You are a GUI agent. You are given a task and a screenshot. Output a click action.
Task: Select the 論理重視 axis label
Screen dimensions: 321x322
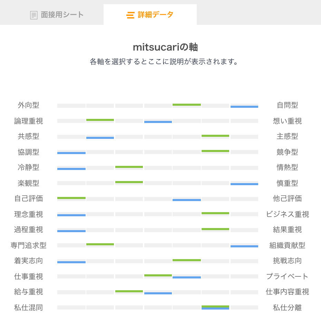click(29, 120)
